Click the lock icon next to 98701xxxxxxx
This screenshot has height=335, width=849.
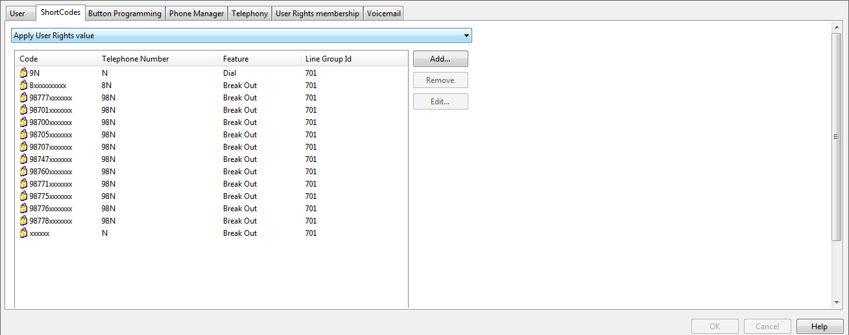coord(24,110)
